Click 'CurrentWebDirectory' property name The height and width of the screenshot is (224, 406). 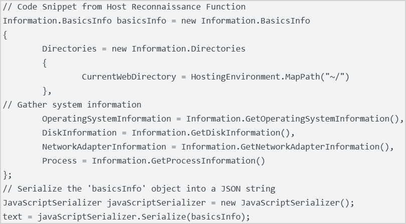129,77
